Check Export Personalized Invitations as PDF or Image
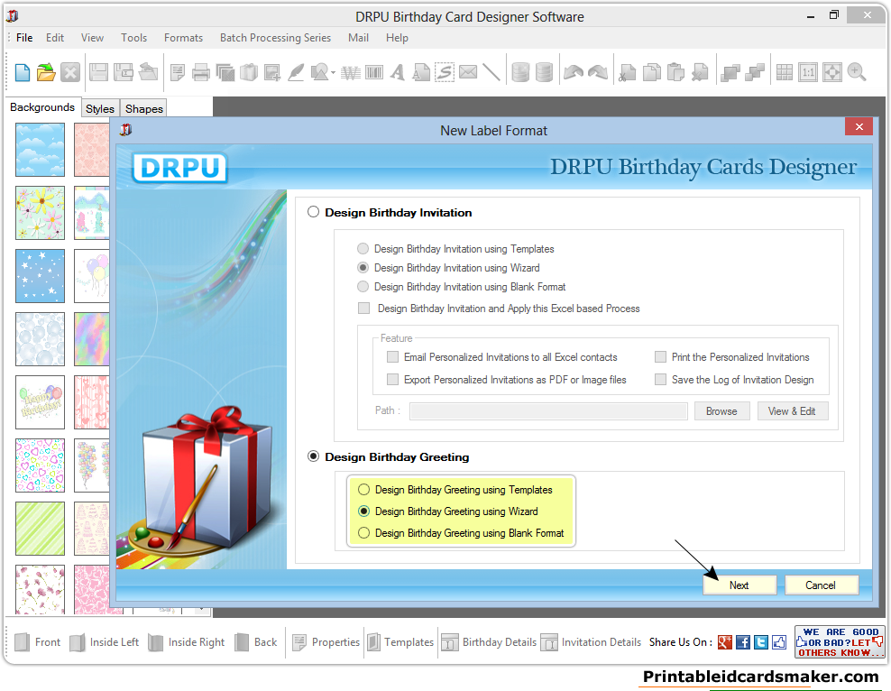Image resolution: width=891 pixels, height=691 pixels. (x=392, y=379)
